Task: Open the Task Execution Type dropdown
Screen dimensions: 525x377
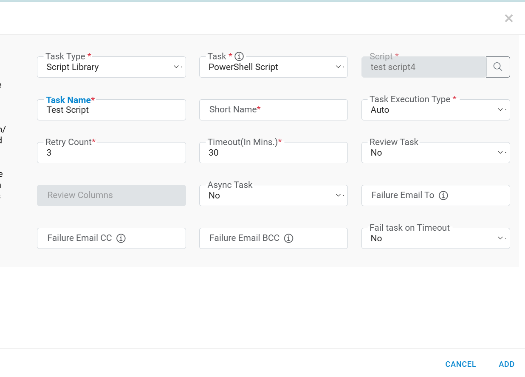Action: [x=435, y=110]
